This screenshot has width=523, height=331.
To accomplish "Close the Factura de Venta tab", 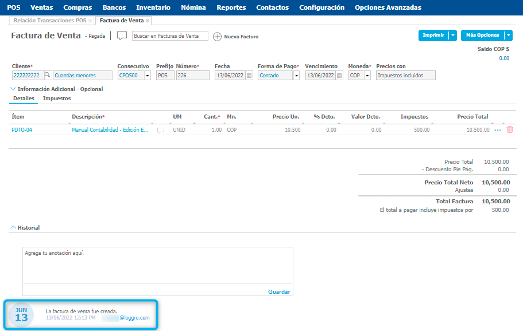I will 148,21.
